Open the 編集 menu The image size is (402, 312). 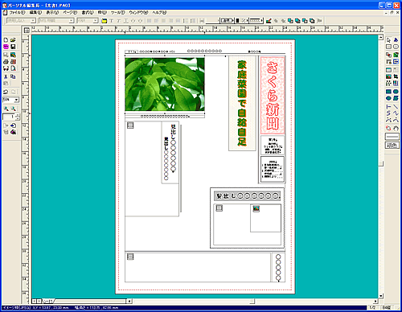click(x=35, y=13)
